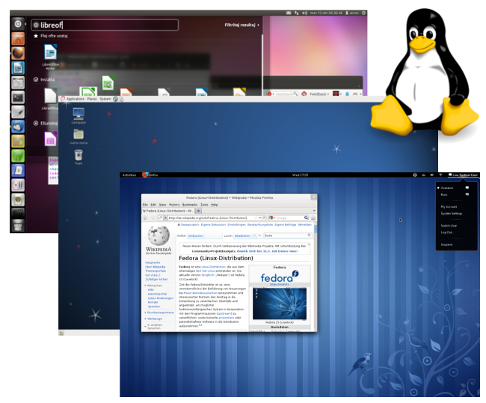Open the Computer desktop icon
486x403 pixels.
click(79, 115)
